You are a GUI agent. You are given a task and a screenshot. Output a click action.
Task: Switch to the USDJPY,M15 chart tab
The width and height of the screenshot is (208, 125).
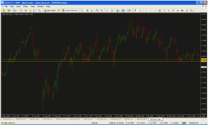(34, 119)
